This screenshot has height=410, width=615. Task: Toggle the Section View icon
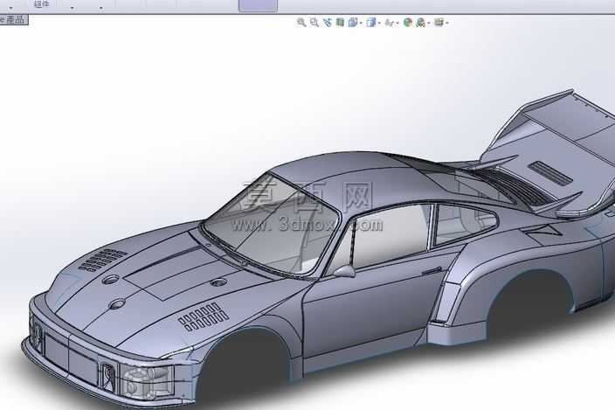(x=340, y=23)
